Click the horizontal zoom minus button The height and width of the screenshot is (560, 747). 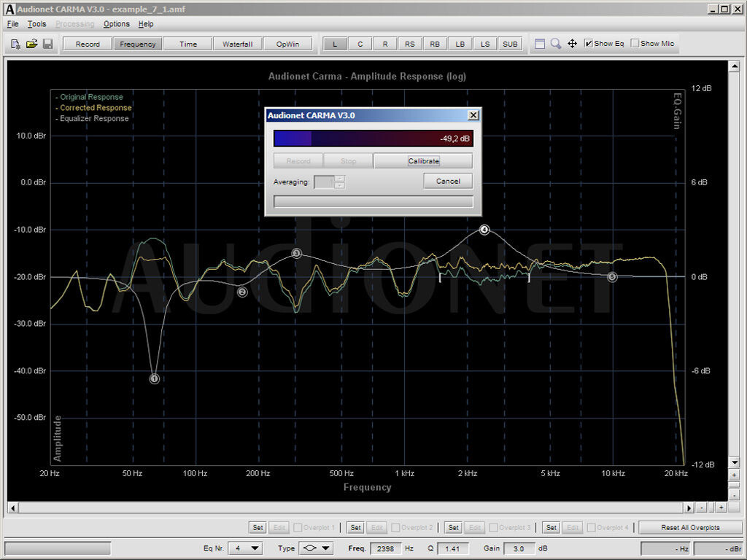(x=703, y=507)
